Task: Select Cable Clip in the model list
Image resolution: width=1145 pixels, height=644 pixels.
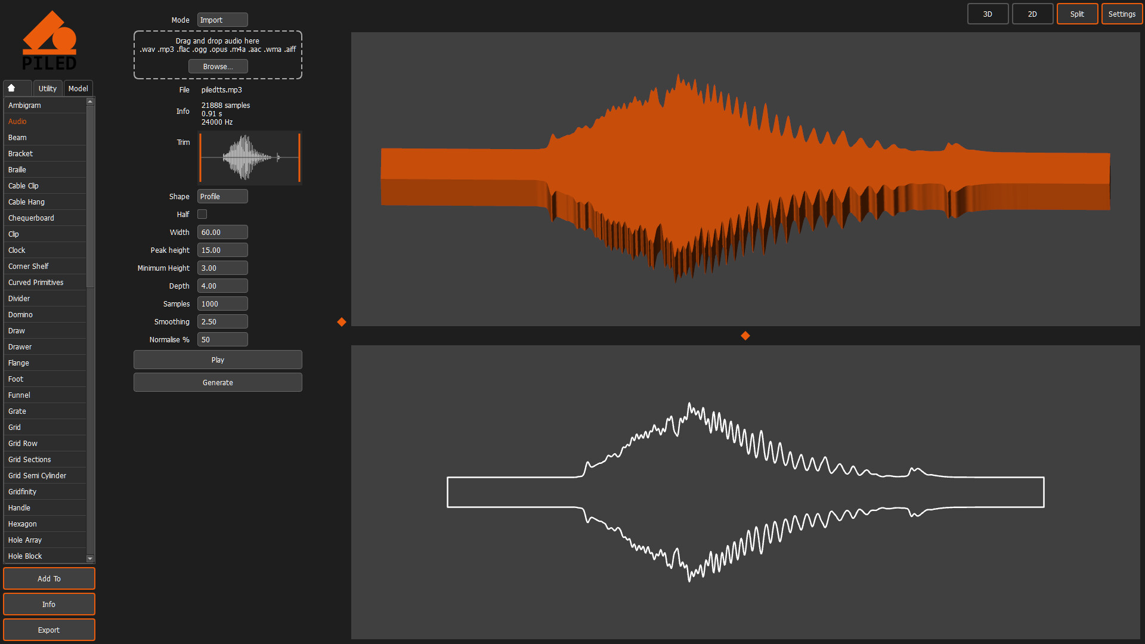Action: pyautogui.click(x=45, y=186)
